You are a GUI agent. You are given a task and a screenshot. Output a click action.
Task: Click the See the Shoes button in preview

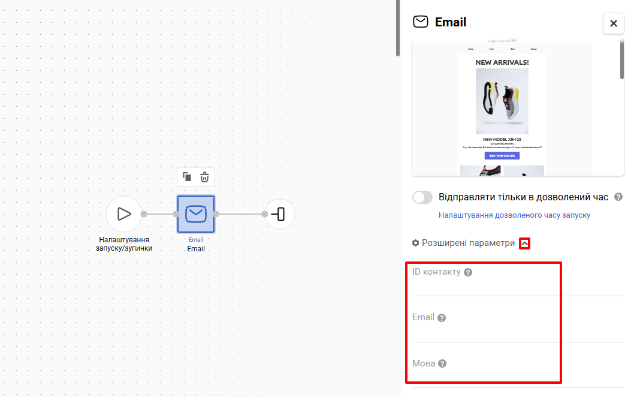coord(502,156)
